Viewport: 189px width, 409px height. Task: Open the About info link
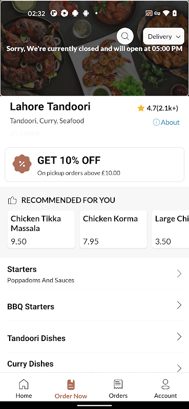click(x=166, y=122)
